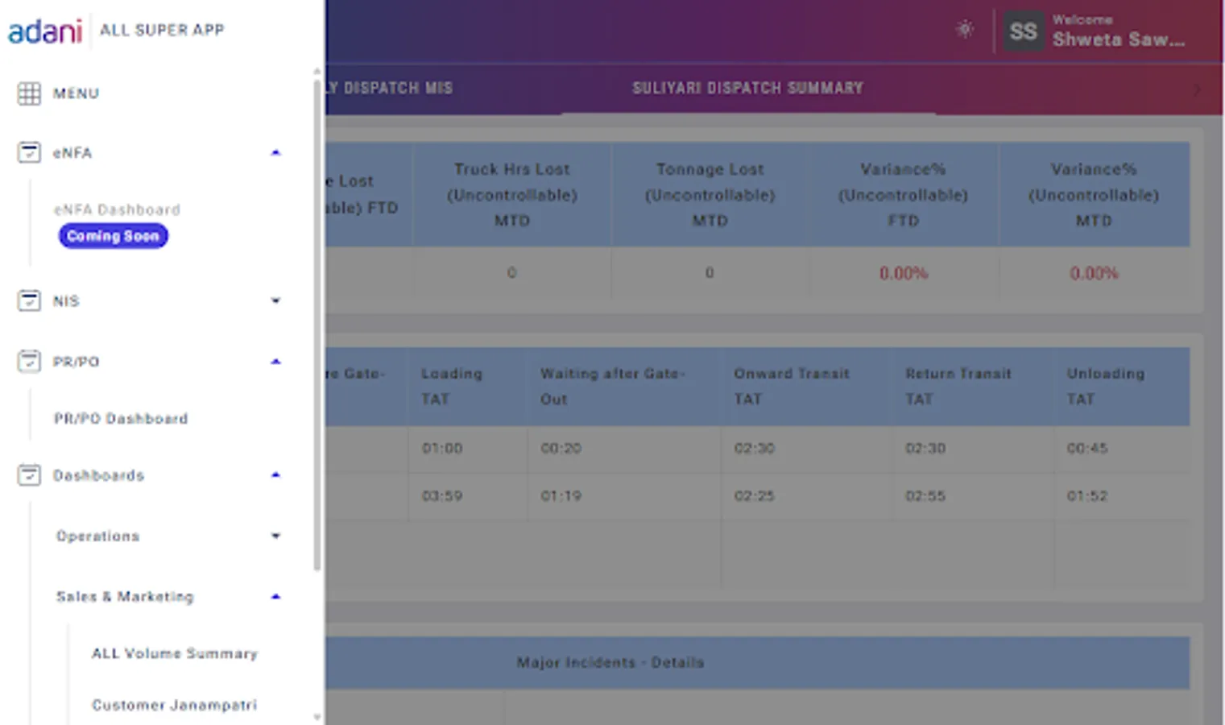Click Return Transit TAT header
Image resolution: width=1225 pixels, height=725 pixels.
click(x=974, y=387)
